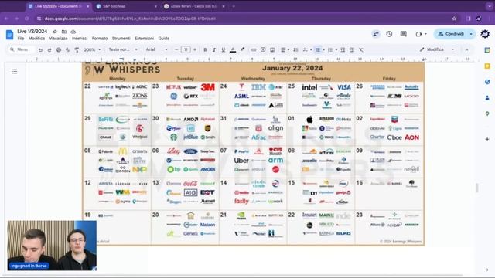Open the Arial font dropdown
The width and height of the screenshot is (495, 278).
pyautogui.click(x=156, y=49)
